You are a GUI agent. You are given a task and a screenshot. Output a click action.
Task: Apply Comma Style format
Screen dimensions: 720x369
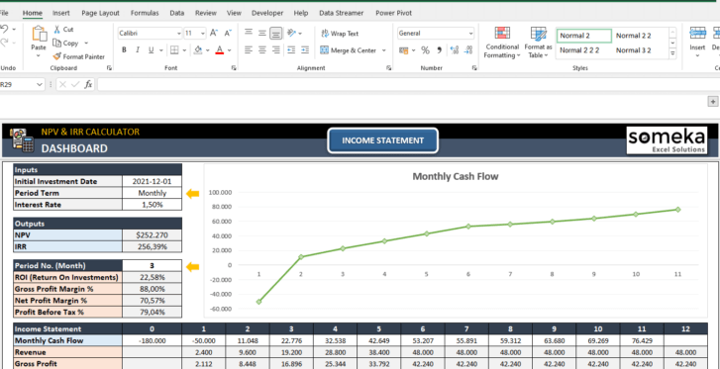439,50
